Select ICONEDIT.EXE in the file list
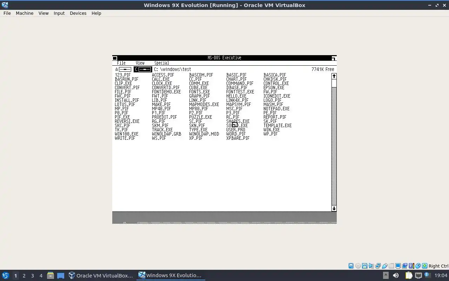 point(277,96)
